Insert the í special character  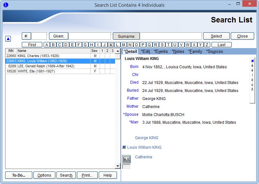pos(252,75)
